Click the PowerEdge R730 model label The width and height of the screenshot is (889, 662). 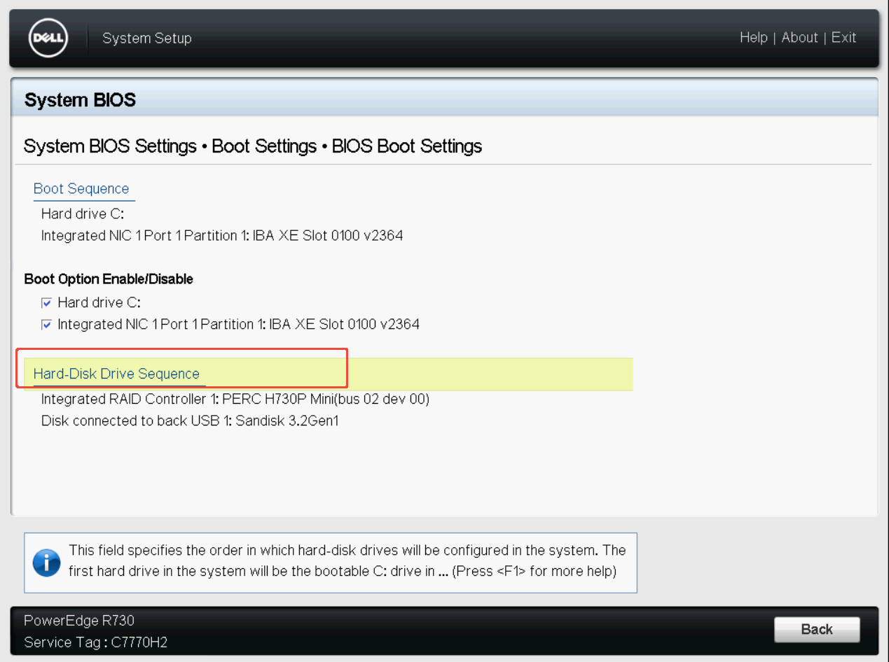[79, 620]
